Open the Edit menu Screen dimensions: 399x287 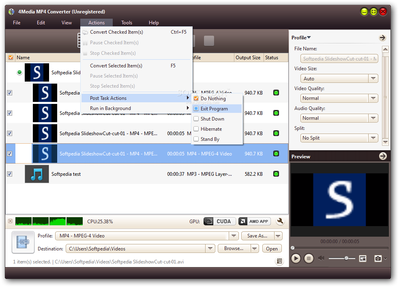[41, 23]
